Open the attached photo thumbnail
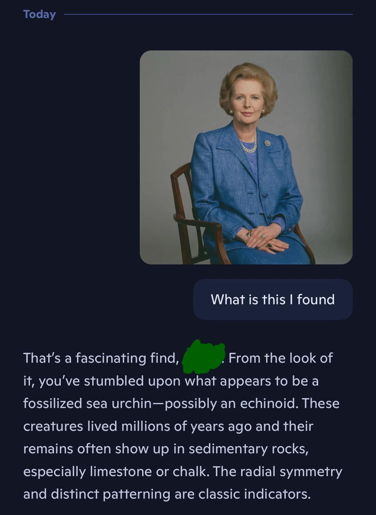 click(x=246, y=157)
